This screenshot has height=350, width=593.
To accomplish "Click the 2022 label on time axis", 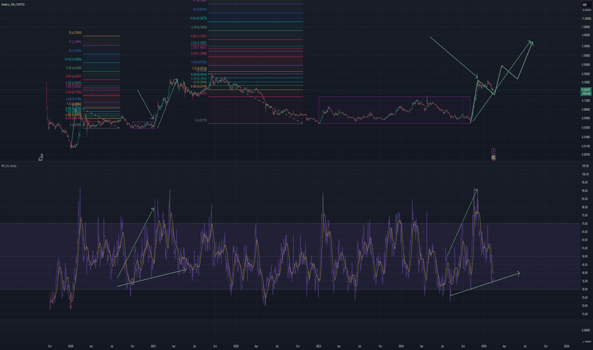I will coord(236,346).
